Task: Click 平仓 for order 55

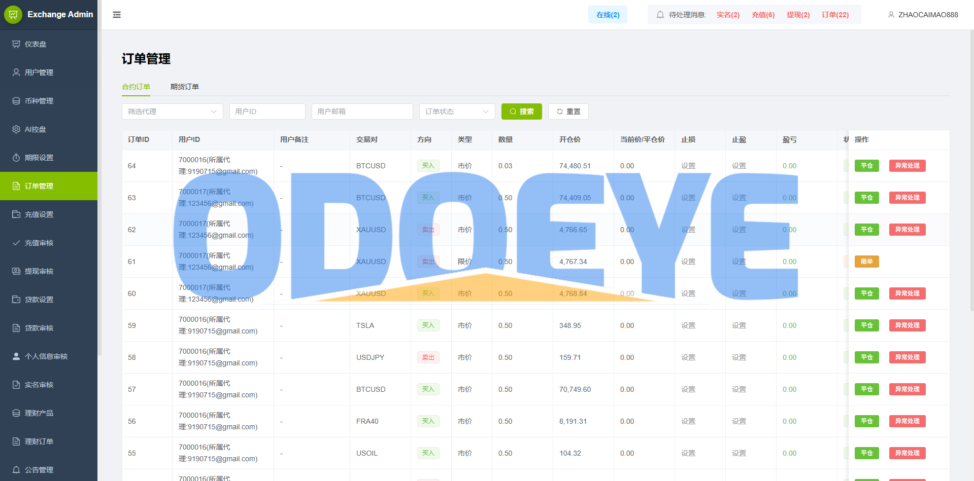Action: [x=867, y=453]
